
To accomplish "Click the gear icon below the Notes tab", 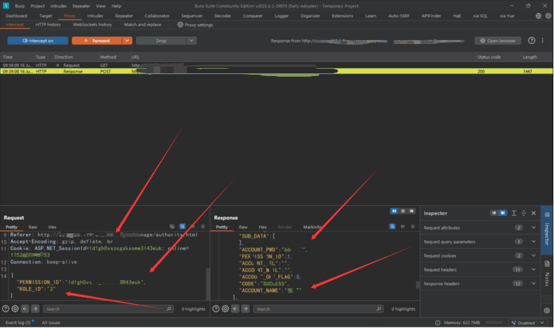I will click(547, 311).
